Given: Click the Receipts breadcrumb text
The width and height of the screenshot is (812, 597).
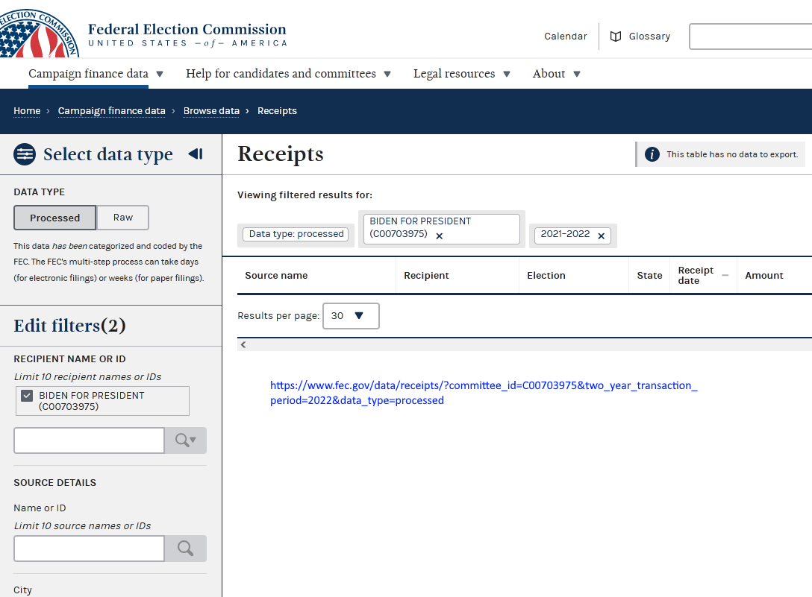Looking at the screenshot, I should tap(277, 111).
